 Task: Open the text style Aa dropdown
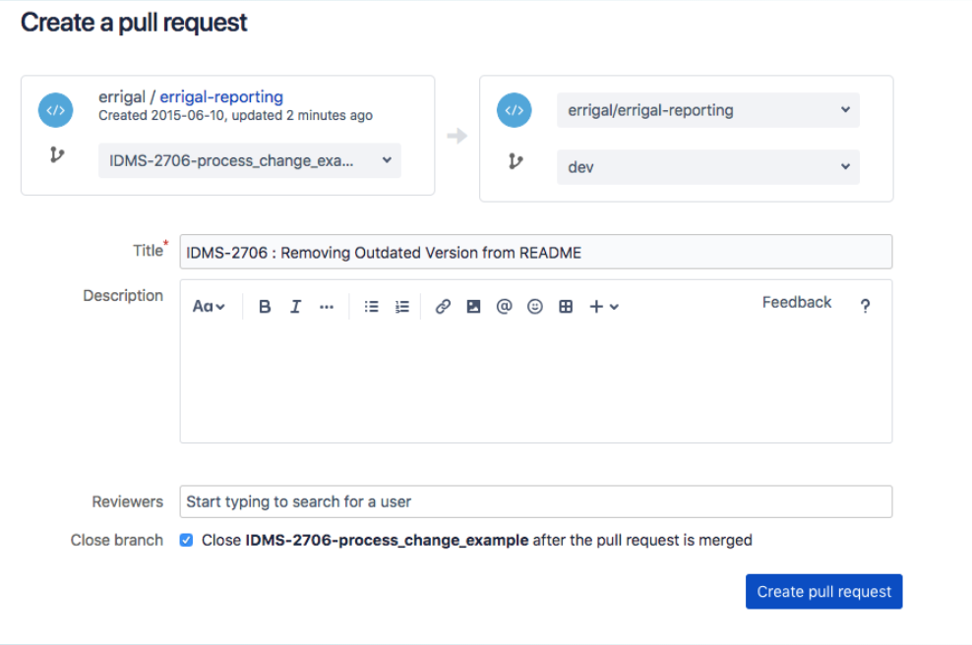click(209, 307)
